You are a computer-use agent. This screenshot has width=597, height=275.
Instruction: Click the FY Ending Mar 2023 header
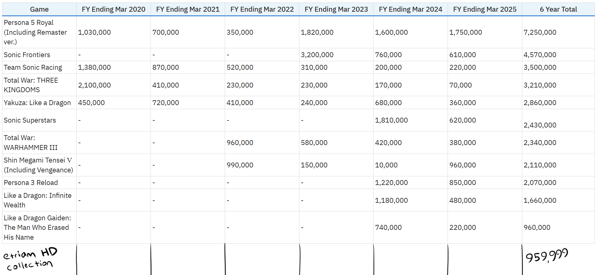[336, 9]
